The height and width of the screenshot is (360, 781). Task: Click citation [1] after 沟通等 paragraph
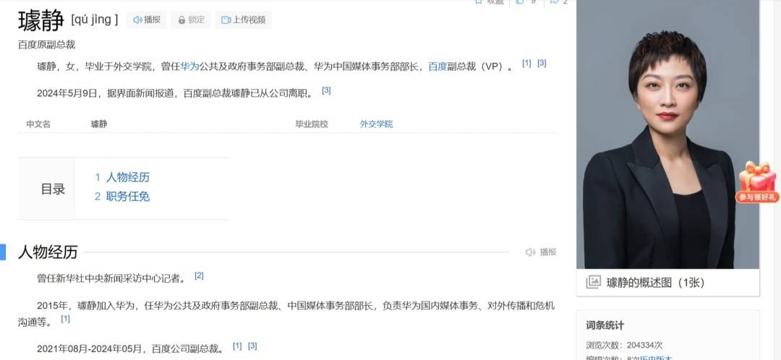(x=65, y=319)
